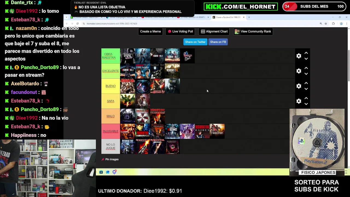Click the first blue taskbar icon

pyautogui.click(x=101, y=172)
